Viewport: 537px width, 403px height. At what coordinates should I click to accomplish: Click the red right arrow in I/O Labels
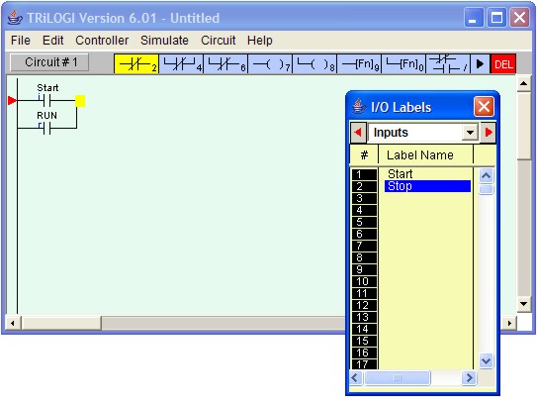click(x=489, y=133)
